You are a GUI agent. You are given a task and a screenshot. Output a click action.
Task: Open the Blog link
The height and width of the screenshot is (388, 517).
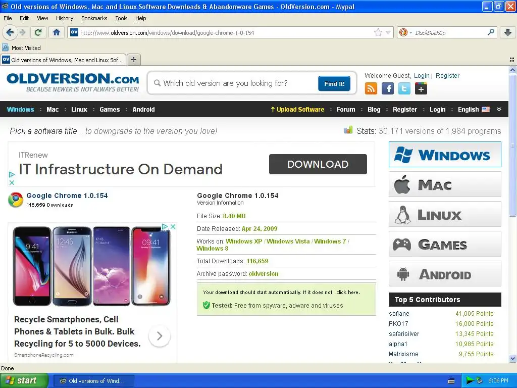click(x=374, y=110)
